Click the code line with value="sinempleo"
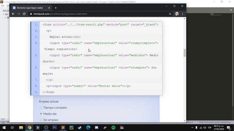The image size is (234, 131). click(103, 68)
